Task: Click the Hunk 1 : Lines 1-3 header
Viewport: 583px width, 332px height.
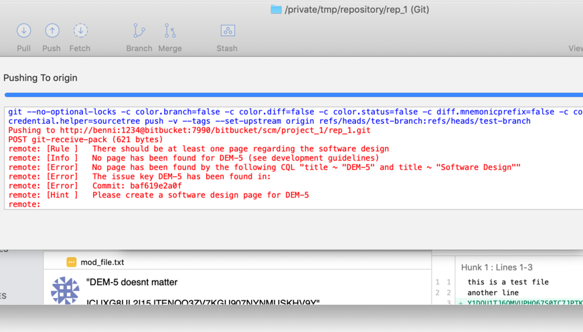Action: [x=497, y=267]
